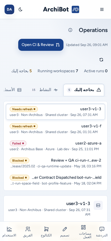Toggle dark mode moon icon
111x241 pixels.
pos(20,9)
